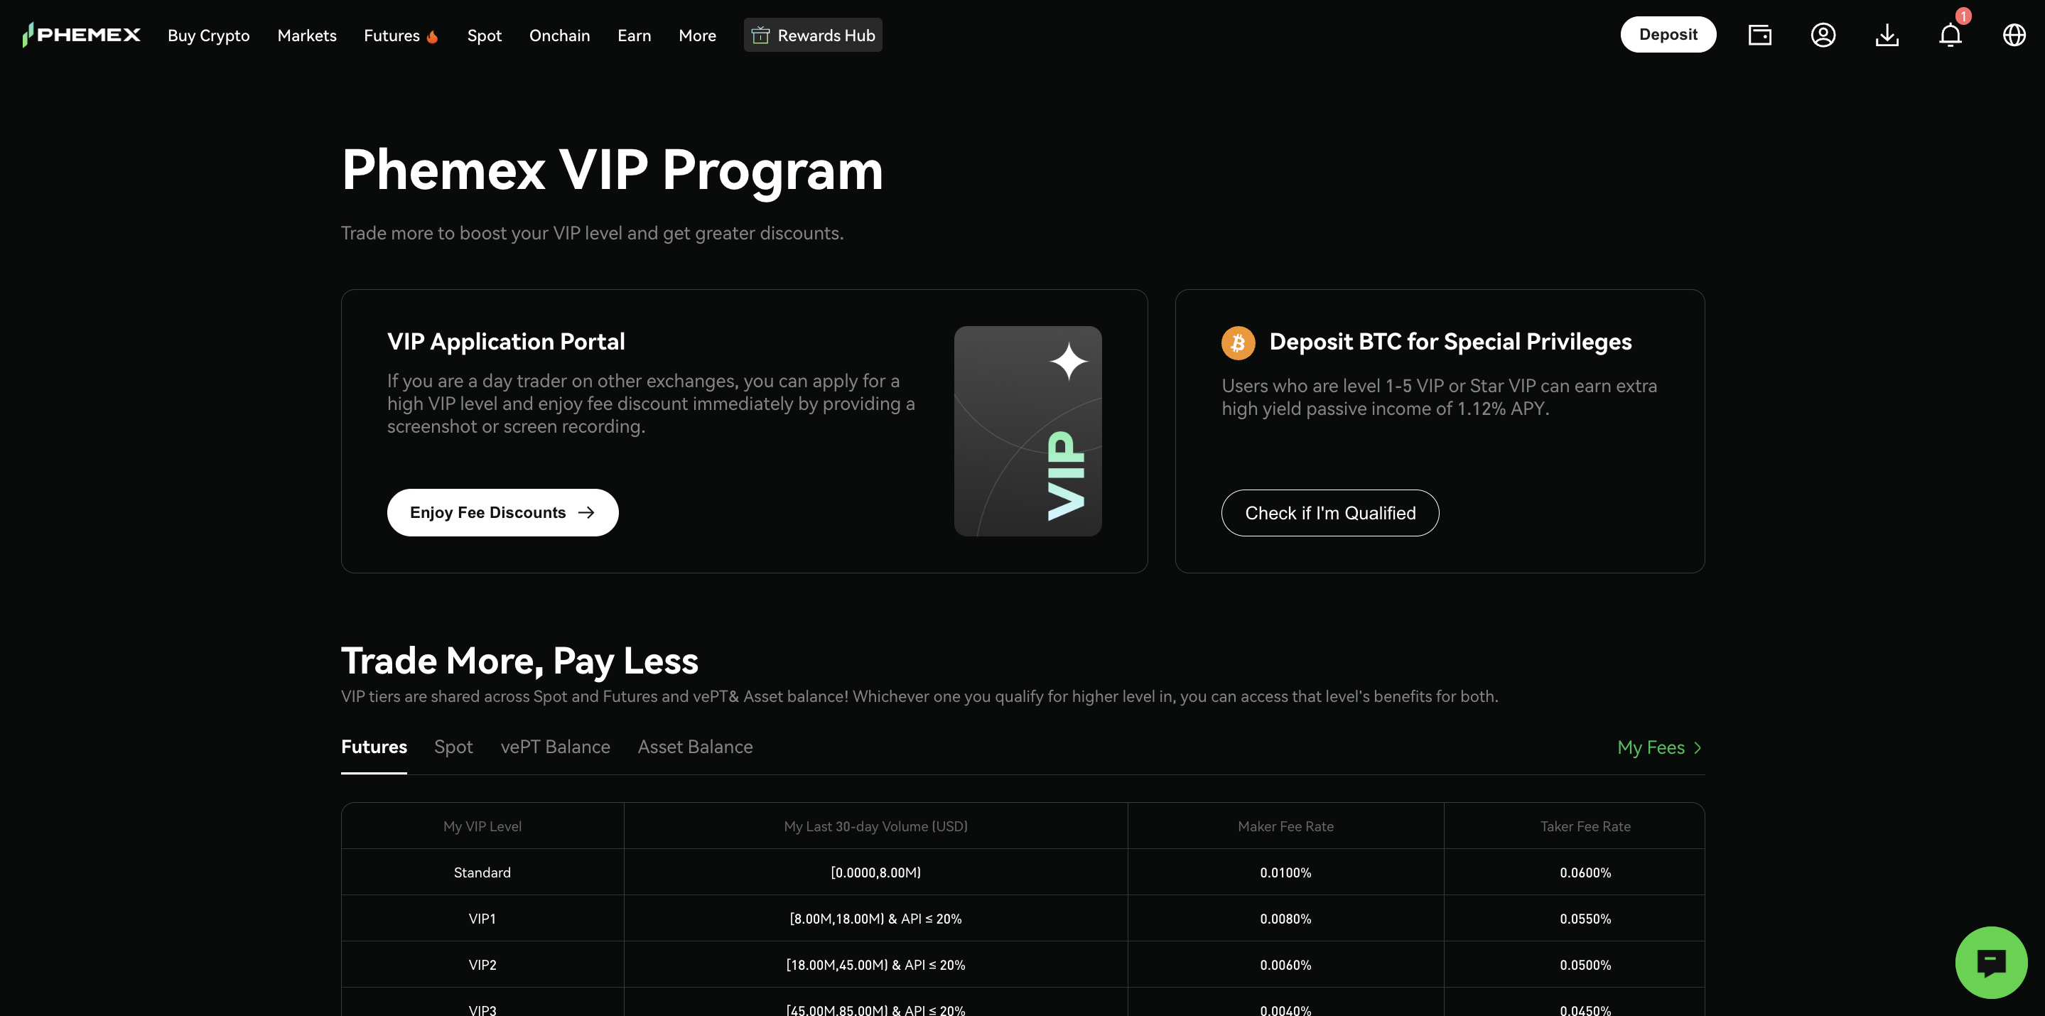
Task: Expand My Fees via its chevron
Action: tap(1699, 747)
